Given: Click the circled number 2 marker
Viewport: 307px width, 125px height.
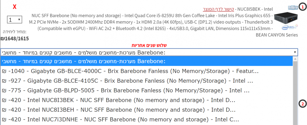Looking at the screenshot, I should (303, 104).
